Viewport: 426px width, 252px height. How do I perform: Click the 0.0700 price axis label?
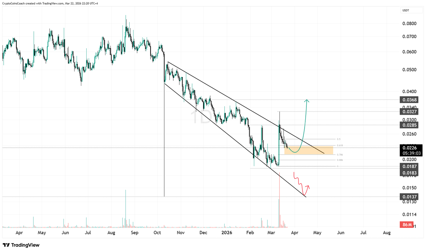(409, 37)
